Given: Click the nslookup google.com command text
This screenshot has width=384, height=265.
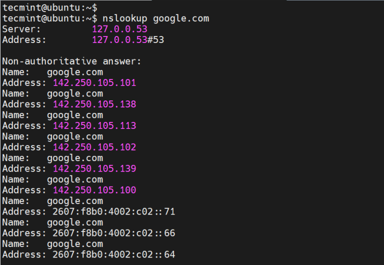Looking at the screenshot, I should 155,18.
